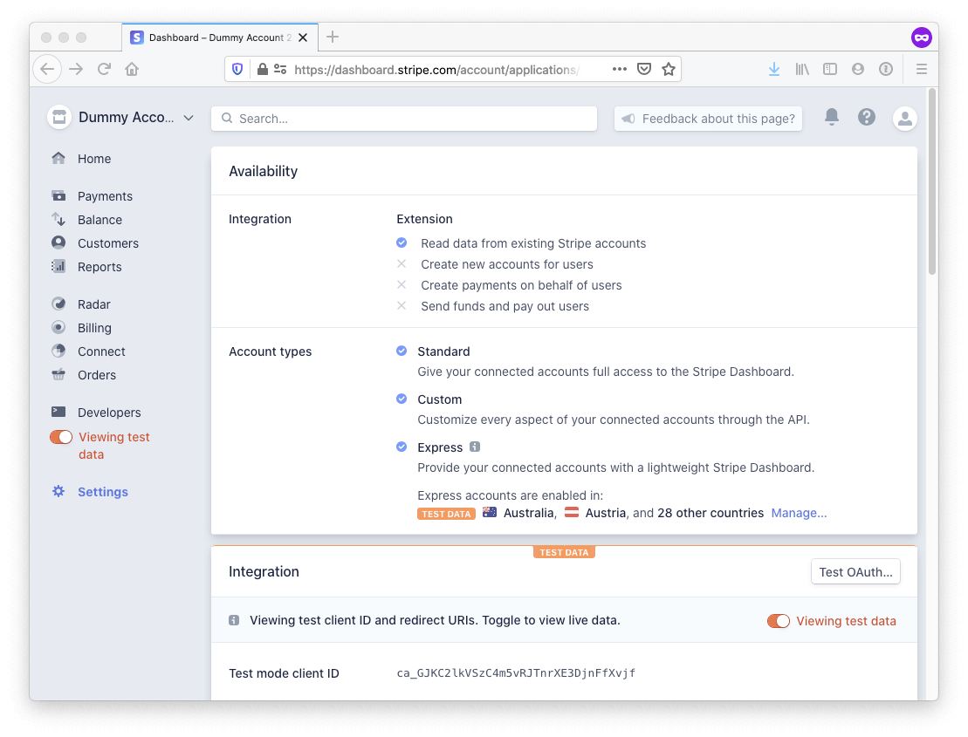Image resolution: width=968 pixels, height=737 pixels.
Task: Click inside the Search field
Action: 403,118
